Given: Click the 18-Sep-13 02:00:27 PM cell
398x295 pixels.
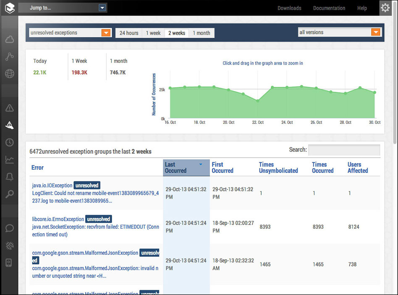Looking at the screenshot, I should [233, 227].
